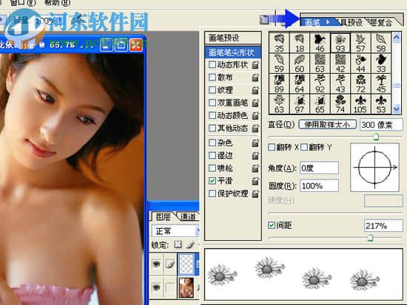
Task: Select brush preset 44
Action: pyautogui.click(x=360, y=64)
